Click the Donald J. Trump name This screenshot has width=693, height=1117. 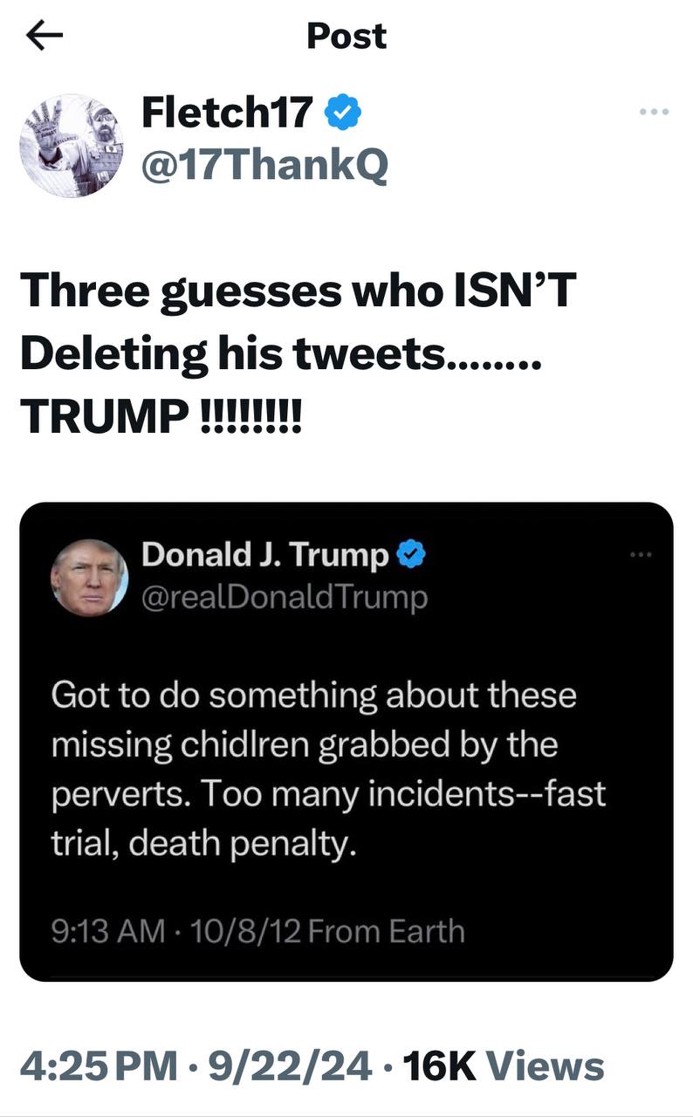point(264,554)
